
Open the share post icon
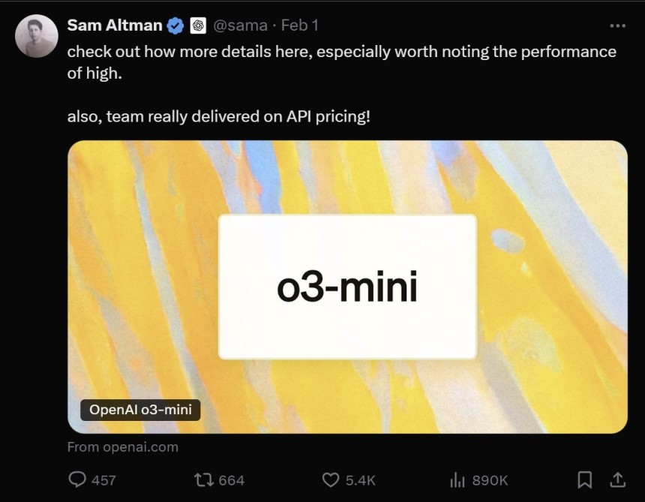(x=617, y=479)
